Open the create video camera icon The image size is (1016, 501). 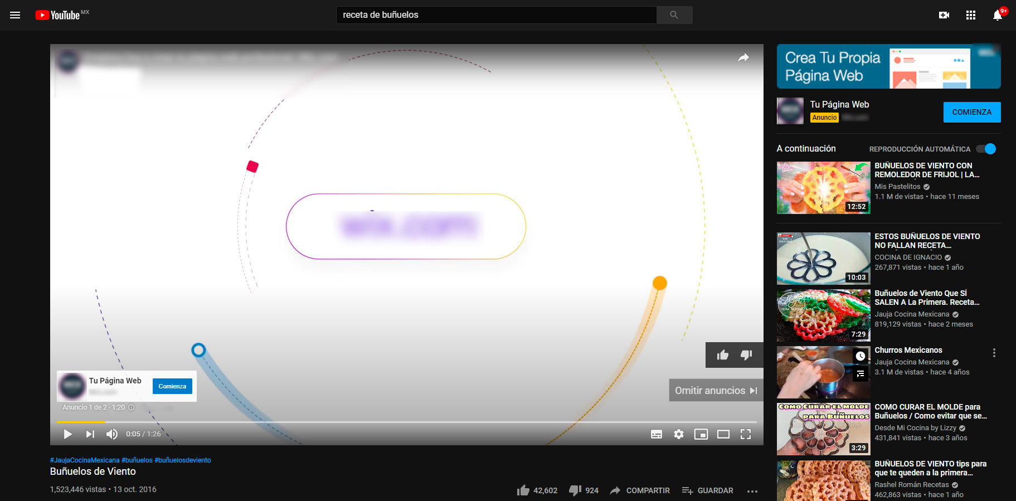click(x=944, y=15)
